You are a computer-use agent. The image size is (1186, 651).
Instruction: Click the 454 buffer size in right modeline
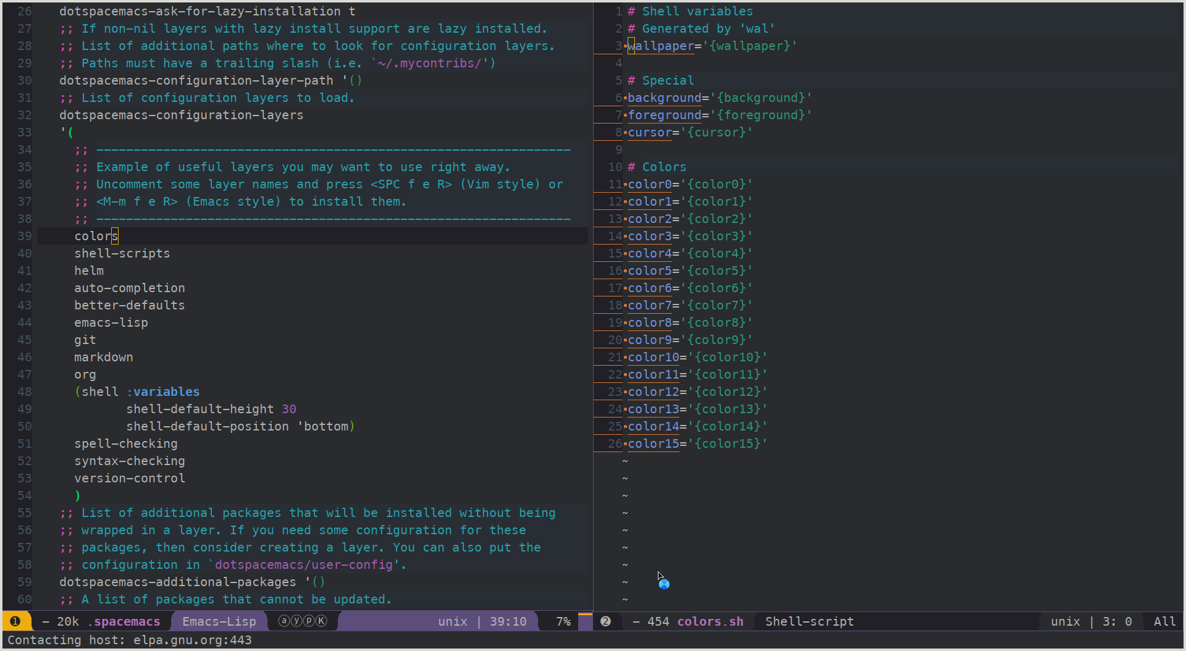click(658, 621)
